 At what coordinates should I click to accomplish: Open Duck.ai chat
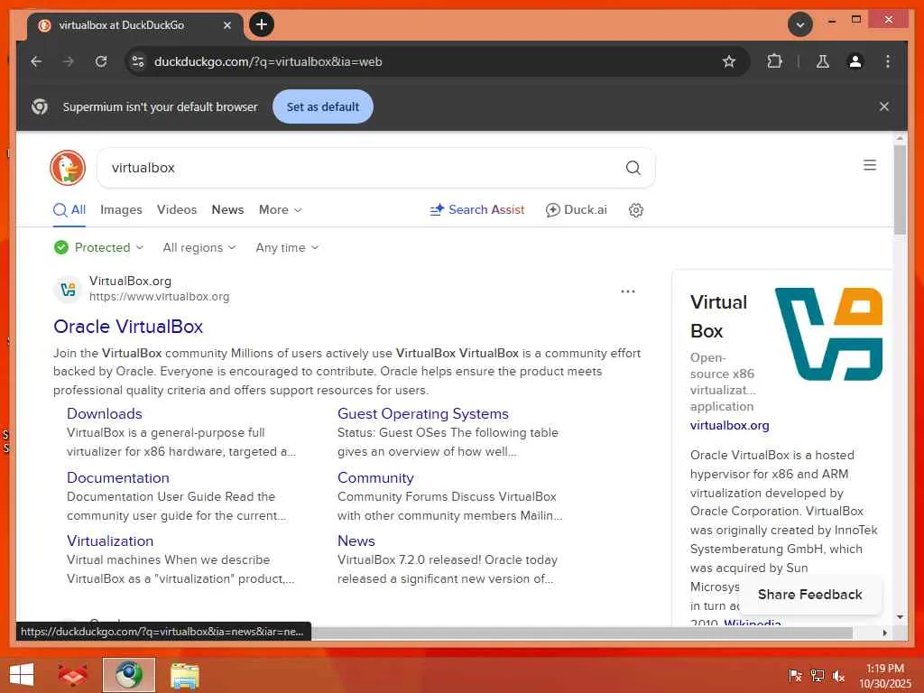pos(577,209)
